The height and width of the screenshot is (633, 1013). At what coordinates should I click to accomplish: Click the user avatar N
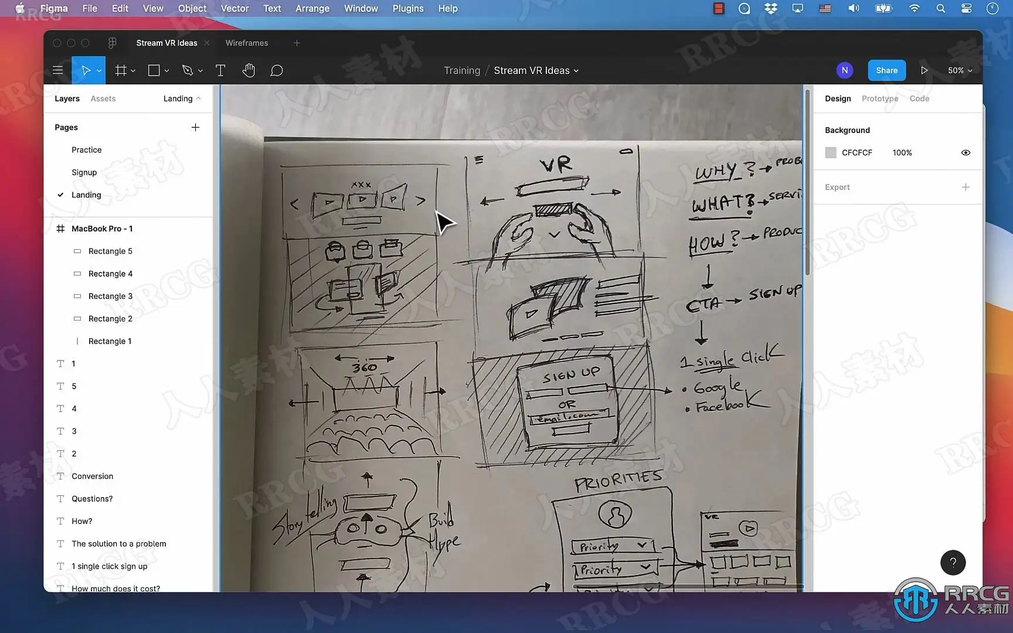tap(845, 70)
